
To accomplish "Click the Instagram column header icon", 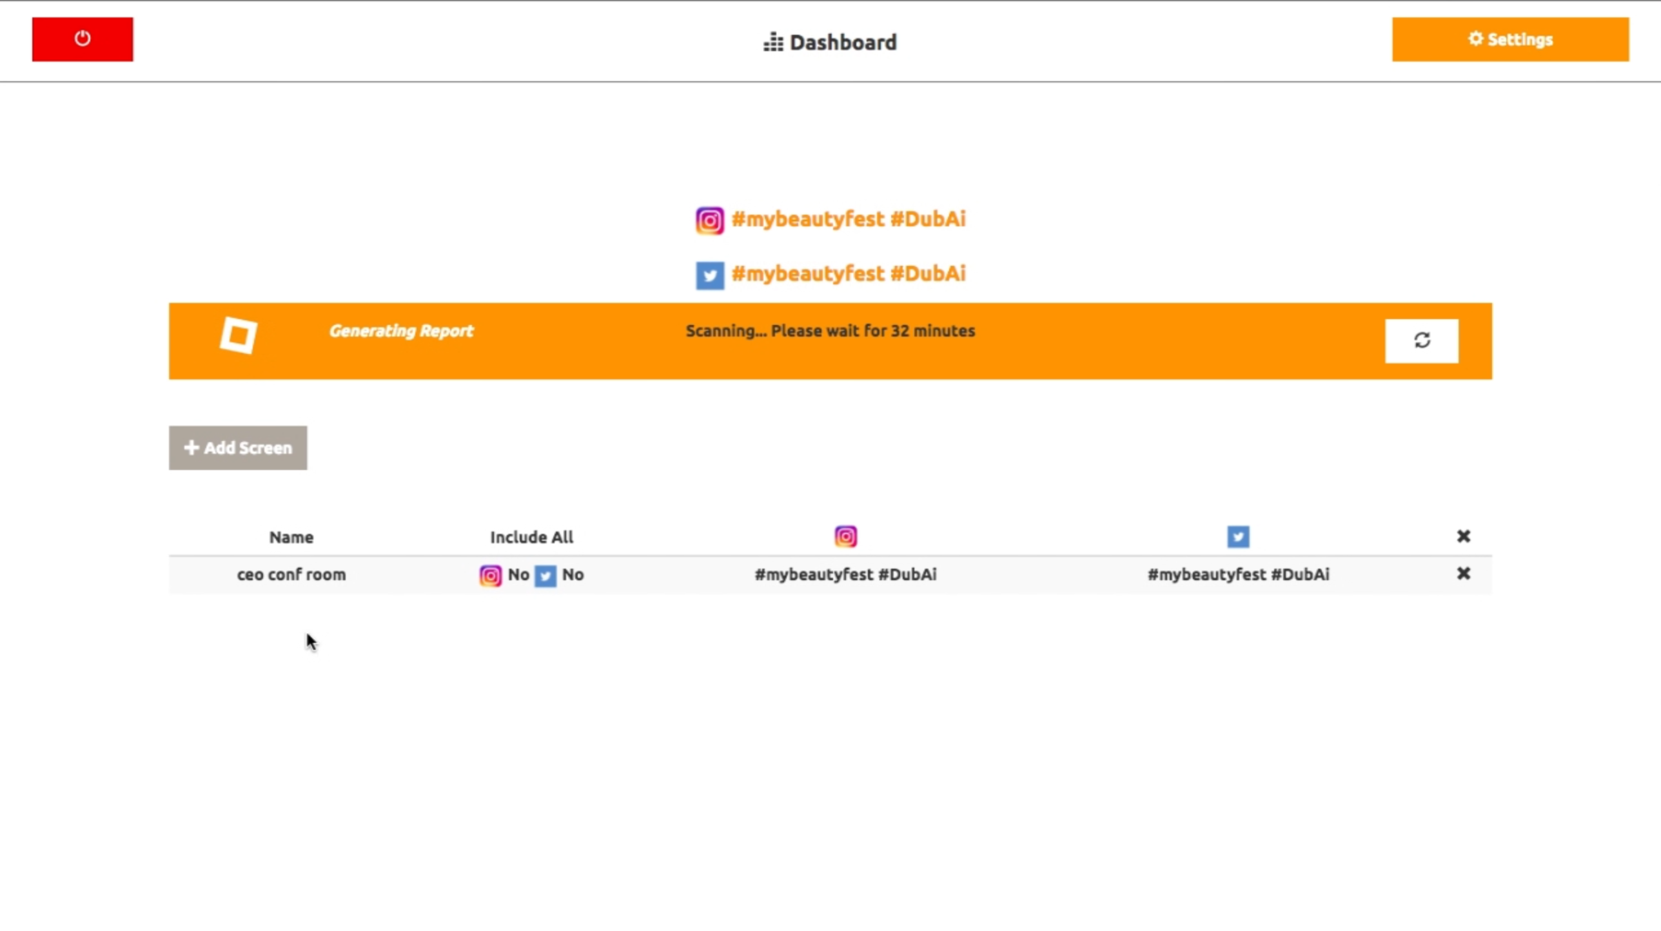I will coord(845,536).
